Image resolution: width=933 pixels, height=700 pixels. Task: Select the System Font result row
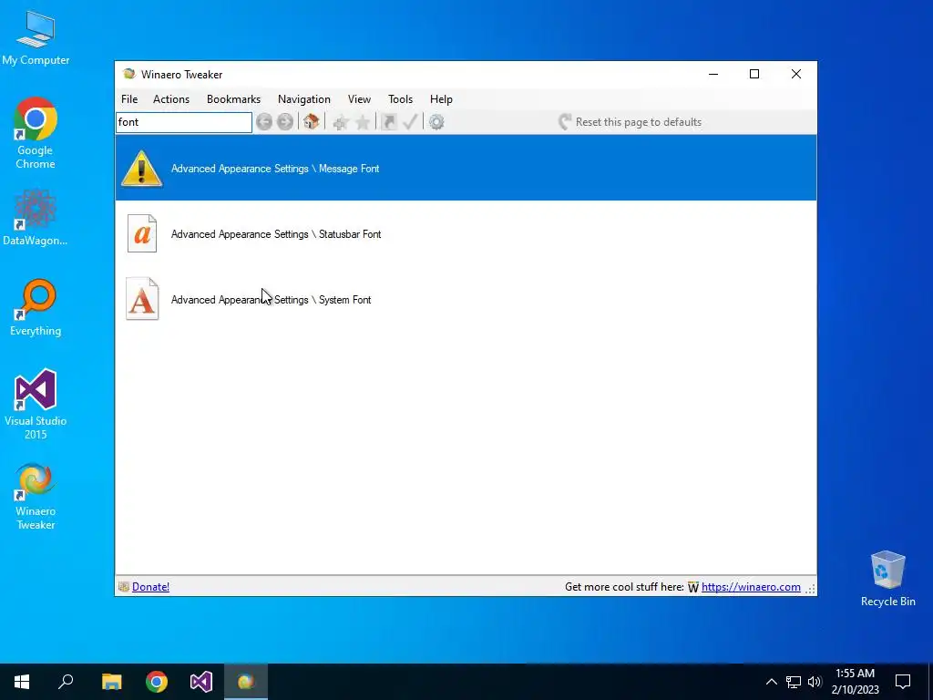[x=466, y=299]
